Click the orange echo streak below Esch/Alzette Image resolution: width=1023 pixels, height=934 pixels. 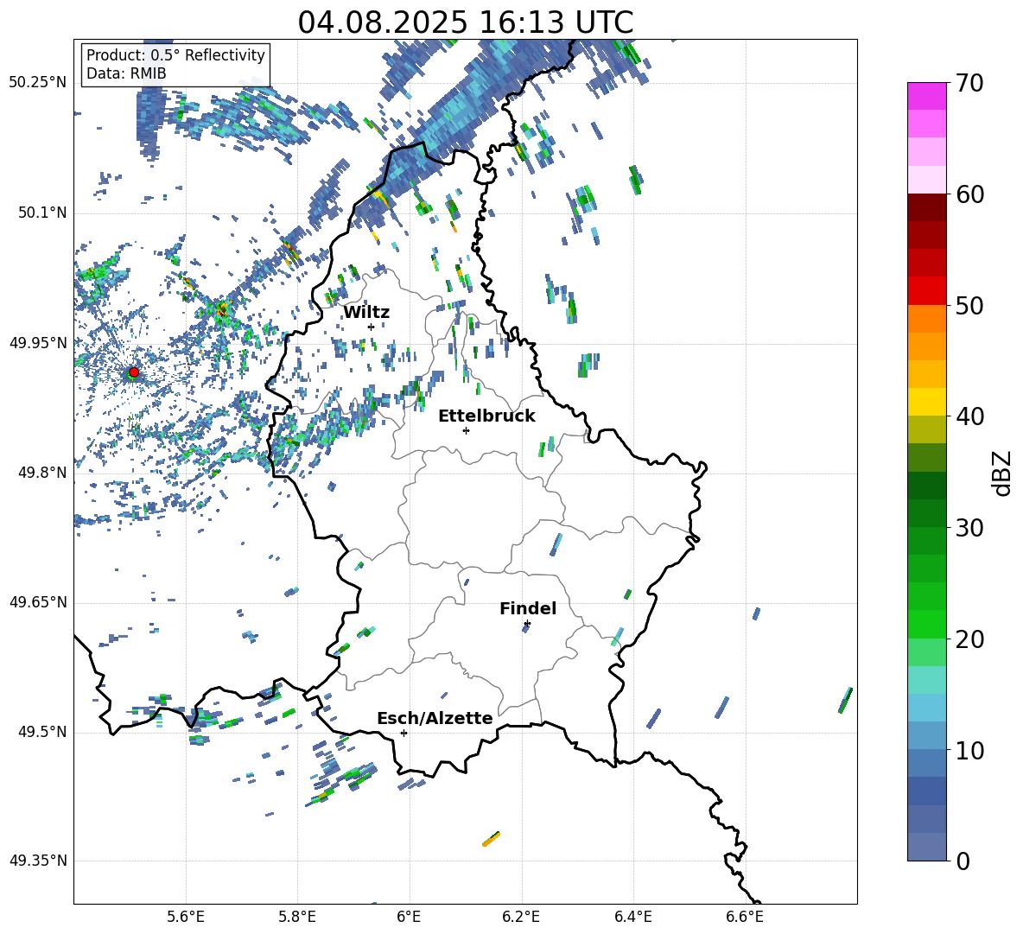coord(491,839)
